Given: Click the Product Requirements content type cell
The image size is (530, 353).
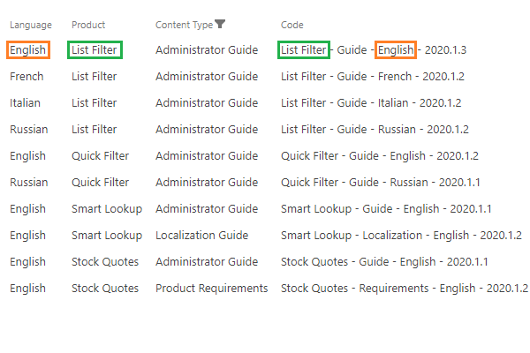Looking at the screenshot, I should click(x=212, y=289).
